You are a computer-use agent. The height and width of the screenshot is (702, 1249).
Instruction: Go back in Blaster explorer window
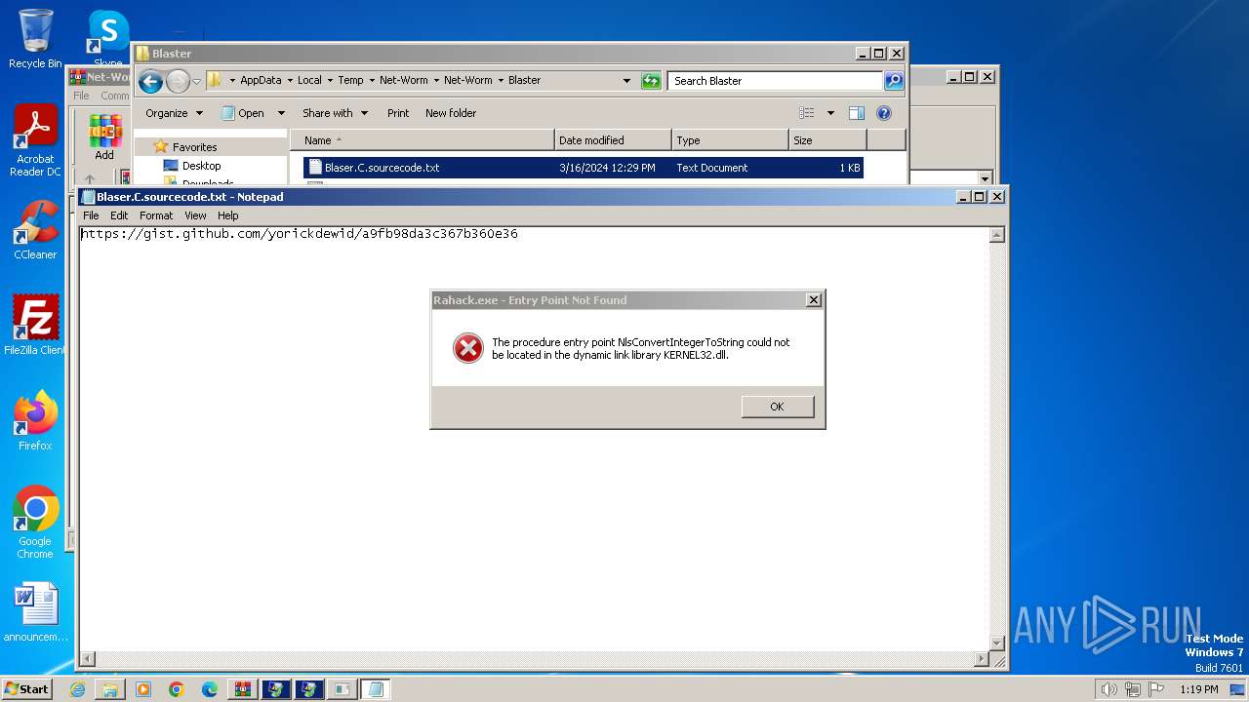[x=150, y=81]
